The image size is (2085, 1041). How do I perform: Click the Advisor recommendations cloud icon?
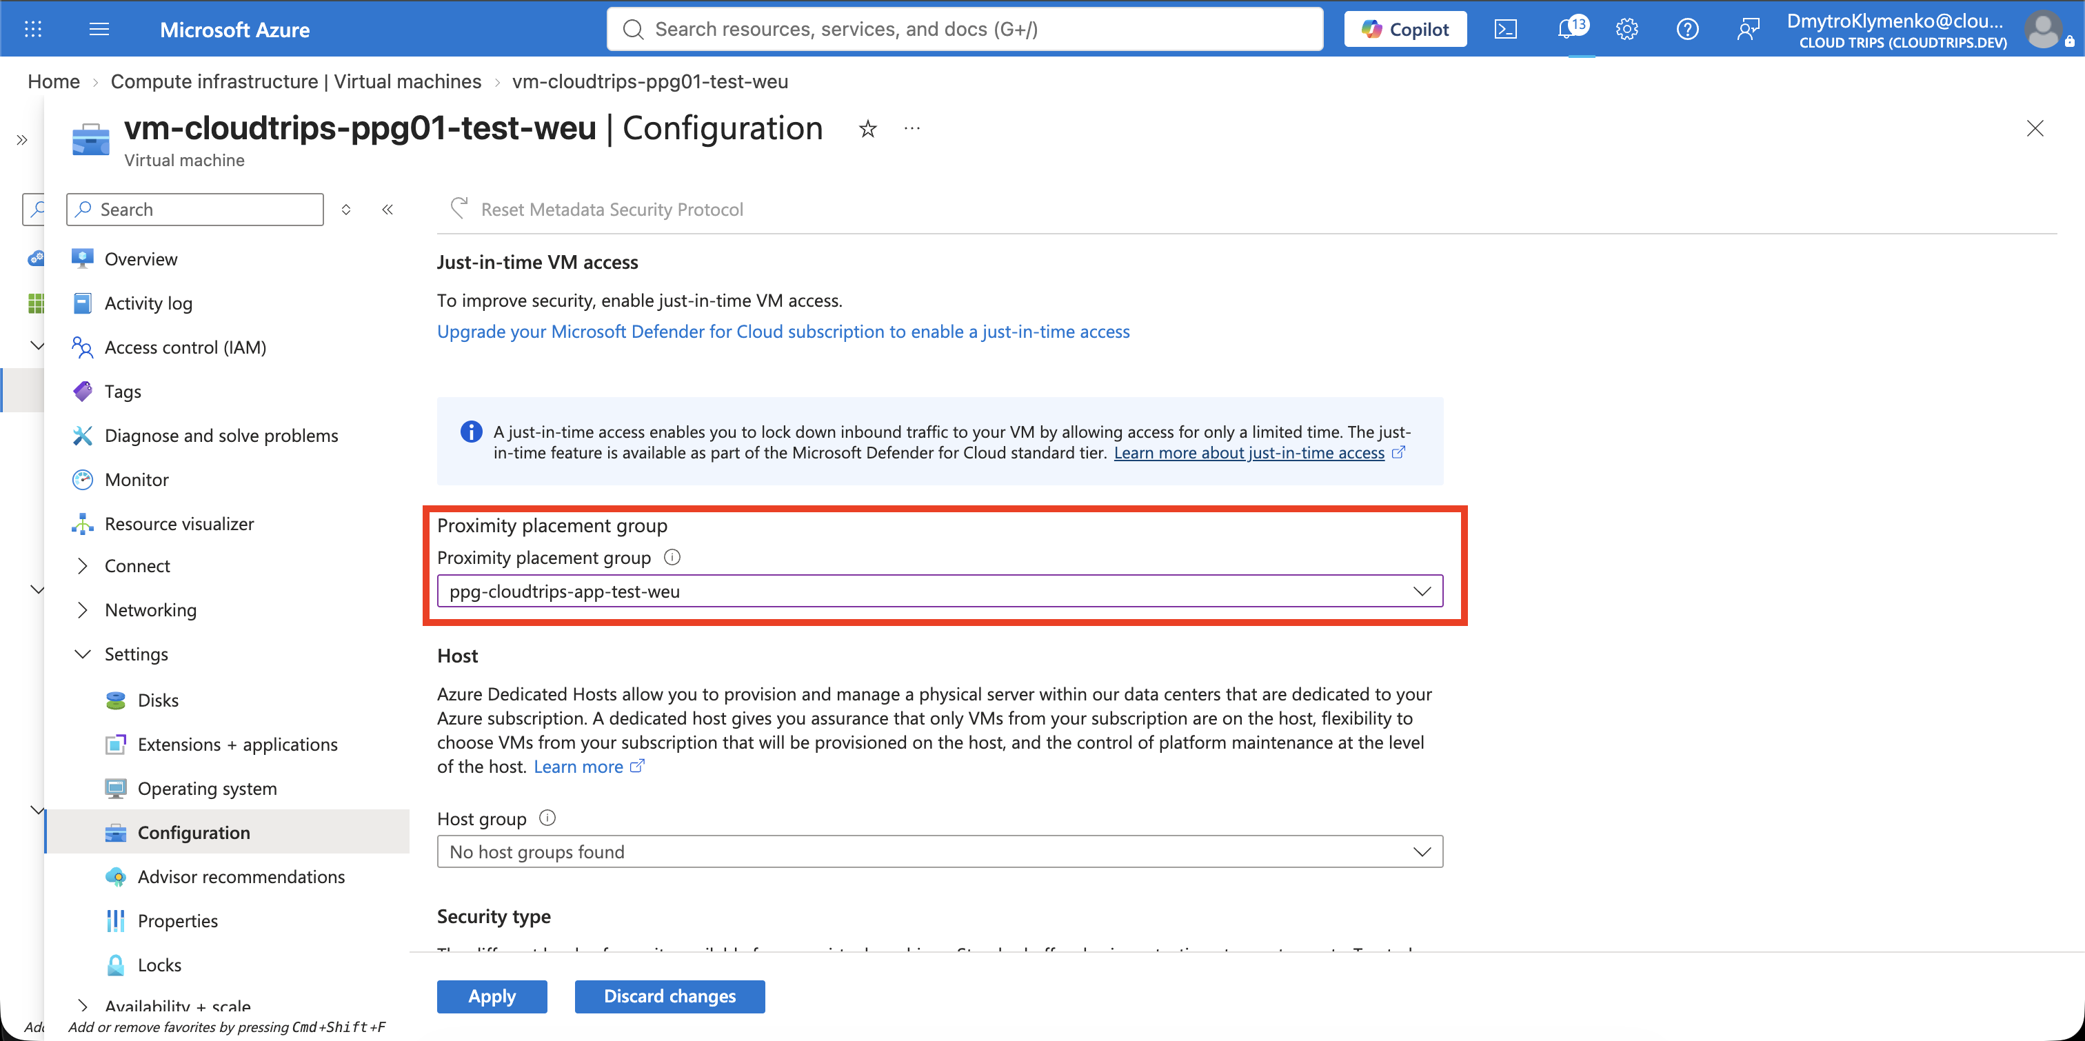pyautogui.click(x=116, y=877)
